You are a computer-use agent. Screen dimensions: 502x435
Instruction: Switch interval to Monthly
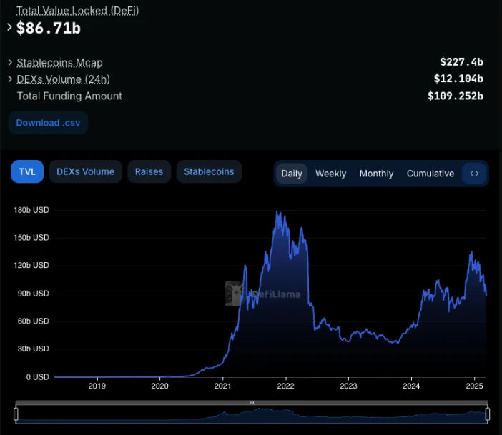[x=376, y=174]
